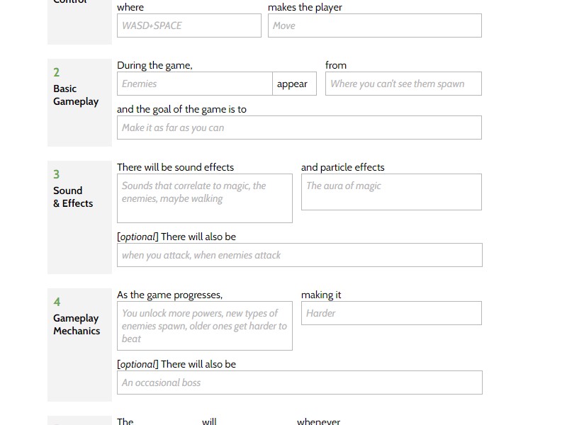
Task: Select the 'Basic Gameplay' section heading
Action: 76,95
